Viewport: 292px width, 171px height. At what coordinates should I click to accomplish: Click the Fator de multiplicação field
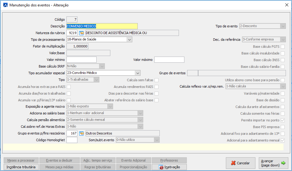(x=77, y=46)
